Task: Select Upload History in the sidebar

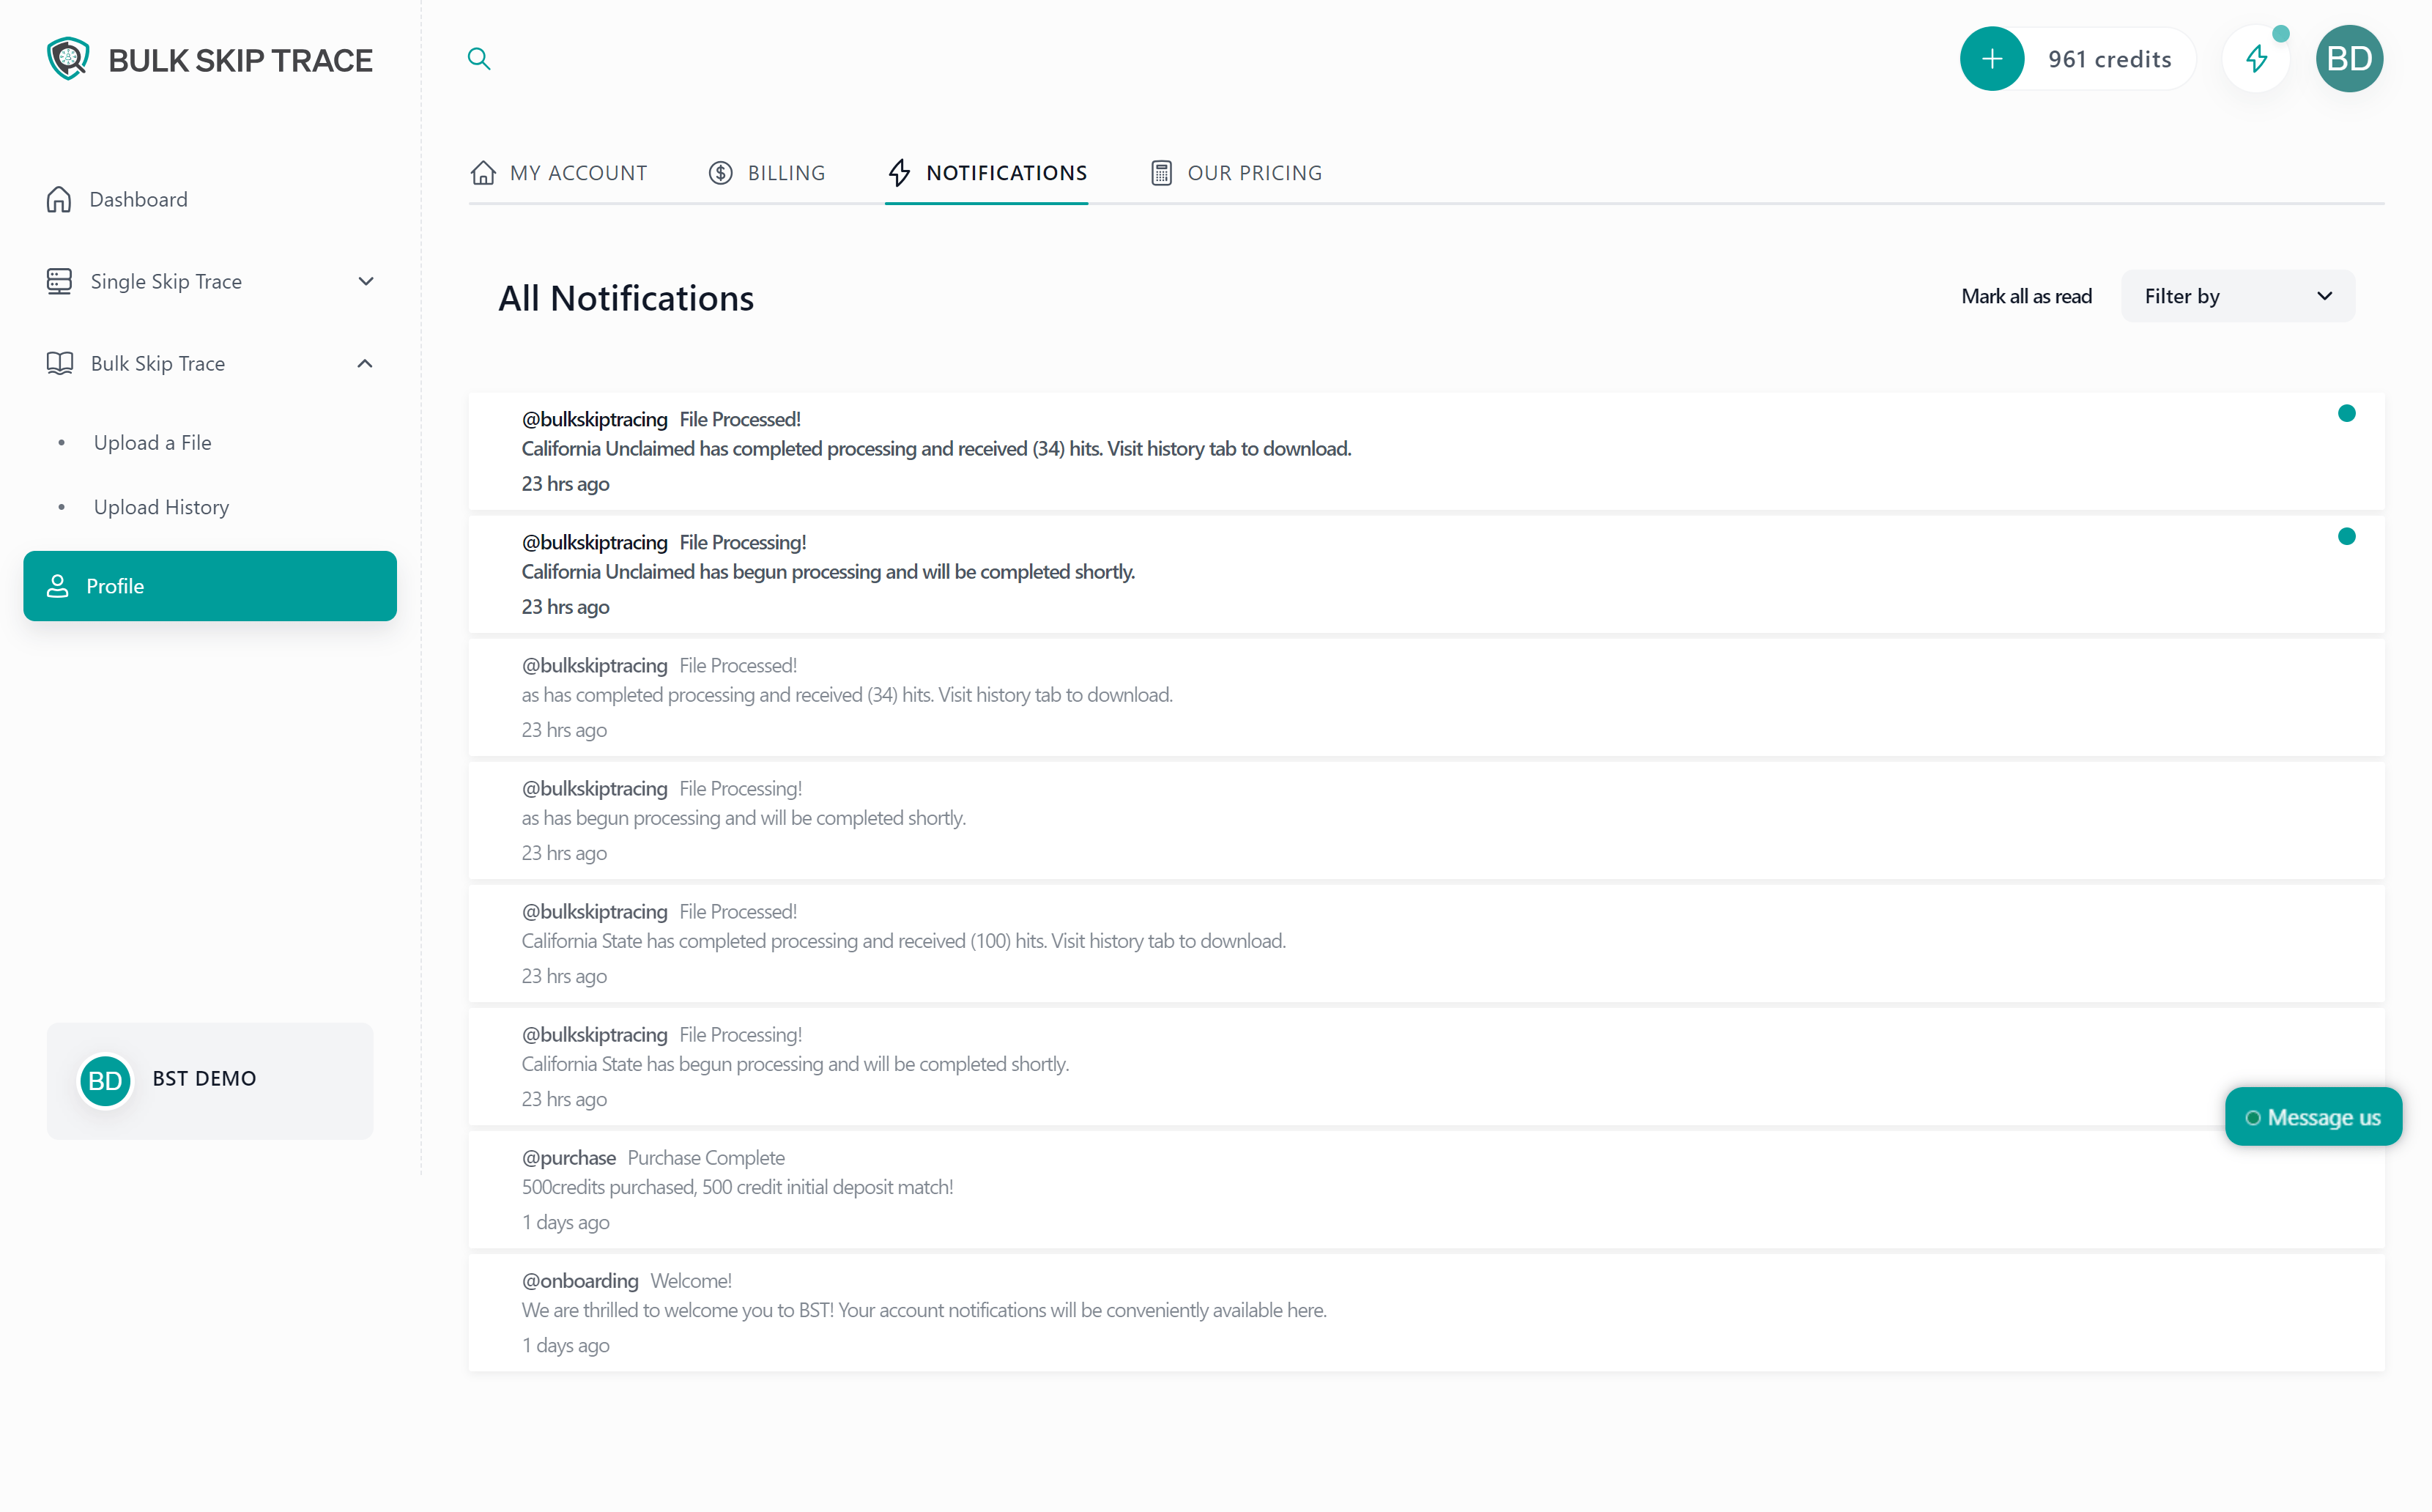Action: pos(161,507)
